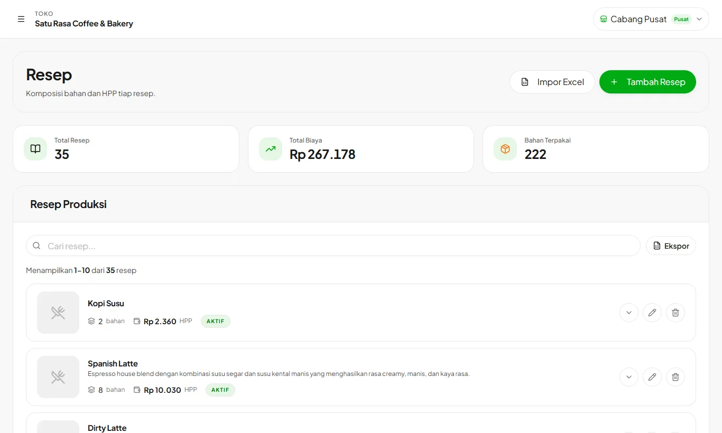Click the Total Biaya value Rp 267.178

click(x=322, y=154)
